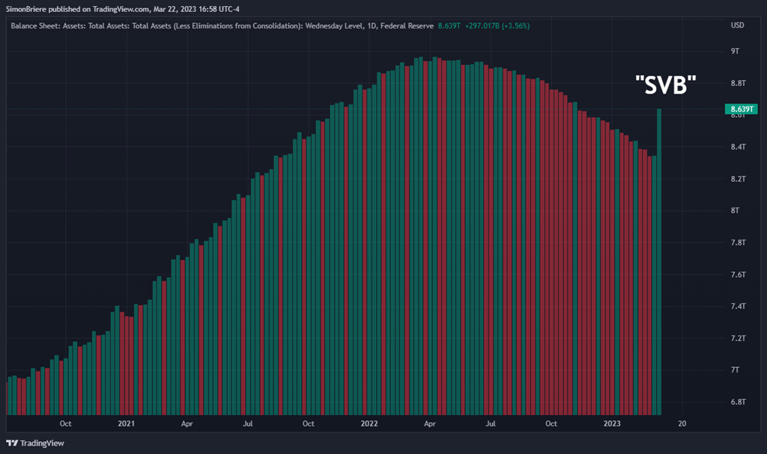767x454 pixels.
Task: Open the TradingView wordmark link at bottom
Action: pos(42,443)
